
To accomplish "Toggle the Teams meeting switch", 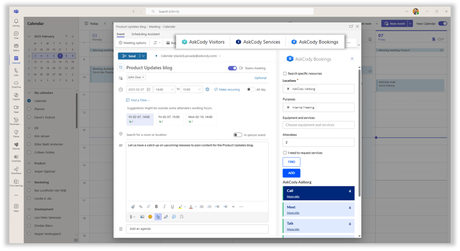I will click(x=233, y=68).
